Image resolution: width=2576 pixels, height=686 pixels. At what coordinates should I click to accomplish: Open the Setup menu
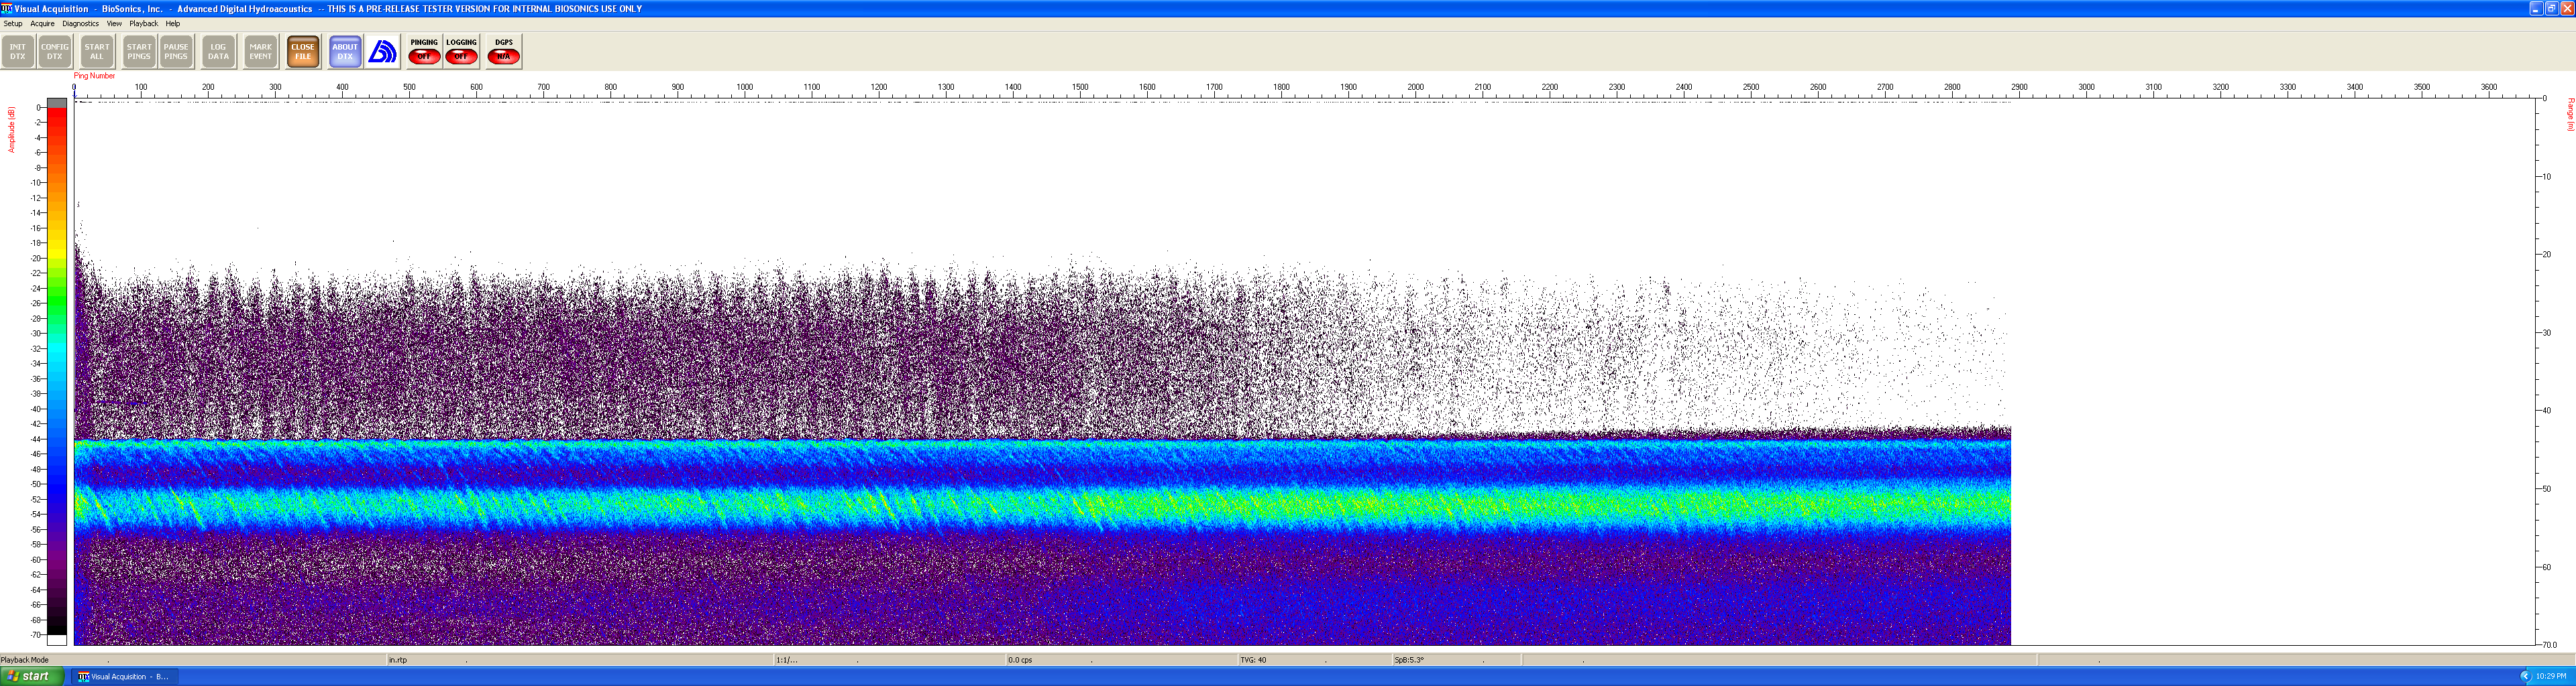13,24
